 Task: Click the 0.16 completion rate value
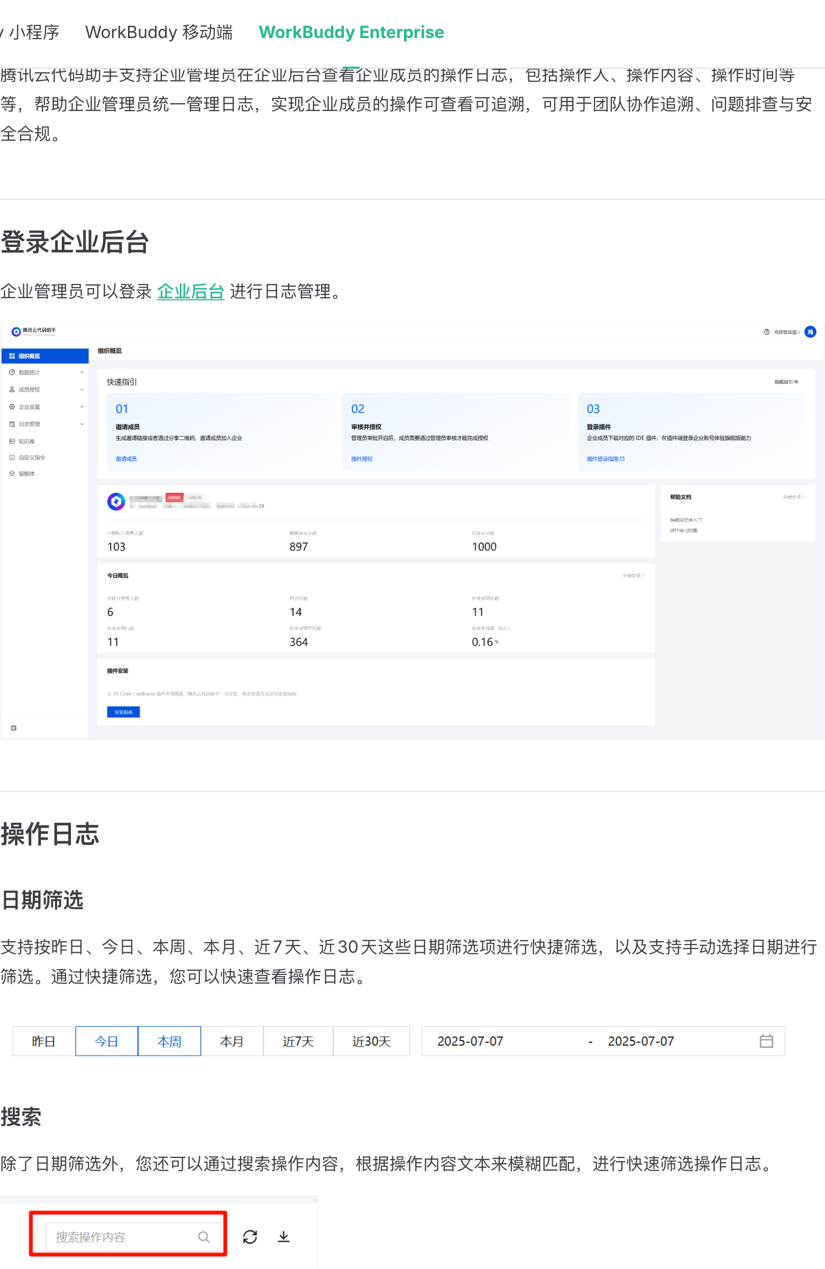click(482, 642)
